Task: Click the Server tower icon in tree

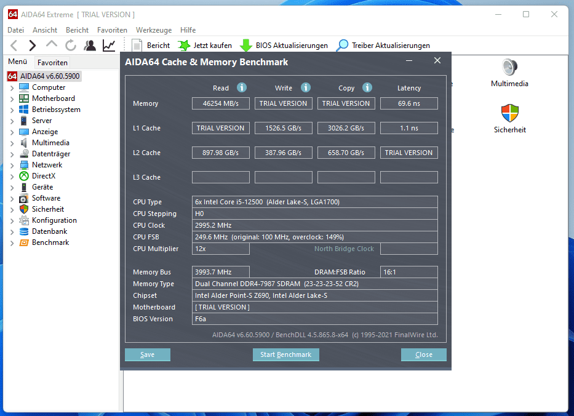Action: (x=24, y=121)
